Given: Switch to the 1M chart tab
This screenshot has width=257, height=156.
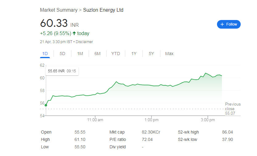Looking at the screenshot, I should point(80,54).
